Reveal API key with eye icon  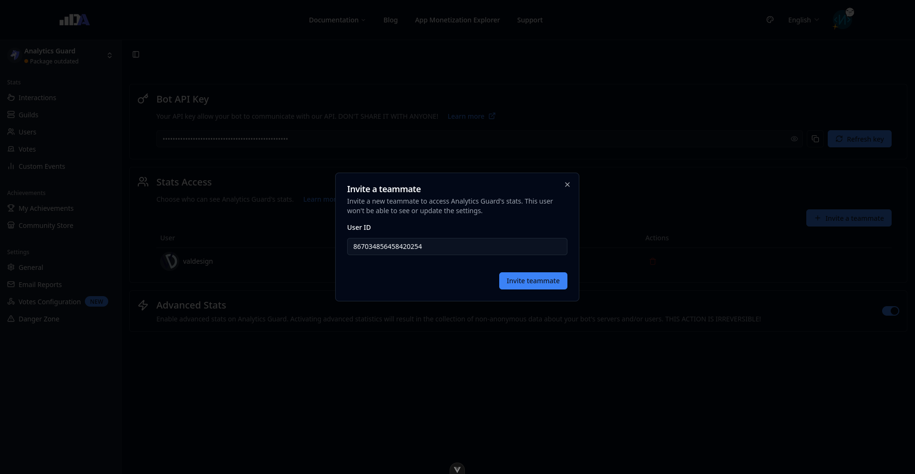point(794,139)
